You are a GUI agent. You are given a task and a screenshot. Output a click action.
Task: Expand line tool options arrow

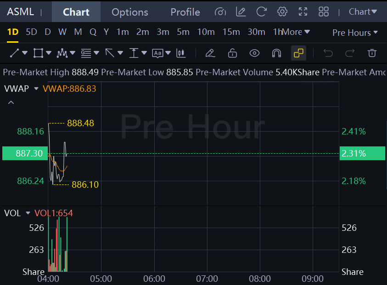click(25, 53)
